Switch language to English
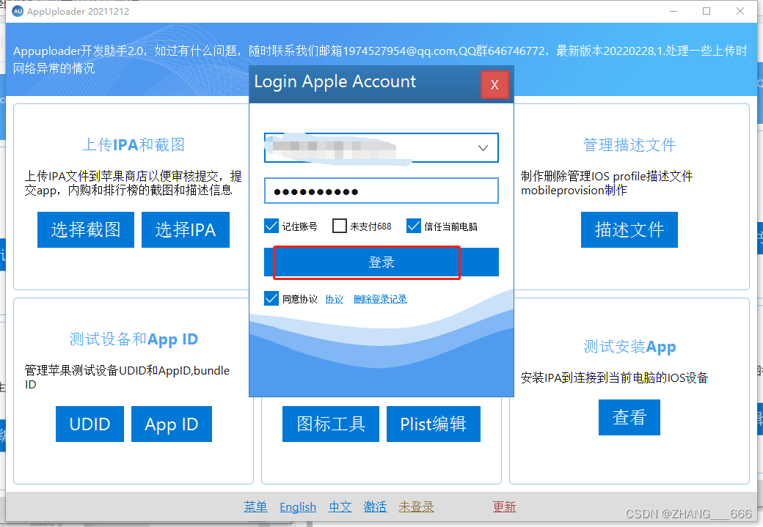The height and width of the screenshot is (527, 763). coord(298,507)
